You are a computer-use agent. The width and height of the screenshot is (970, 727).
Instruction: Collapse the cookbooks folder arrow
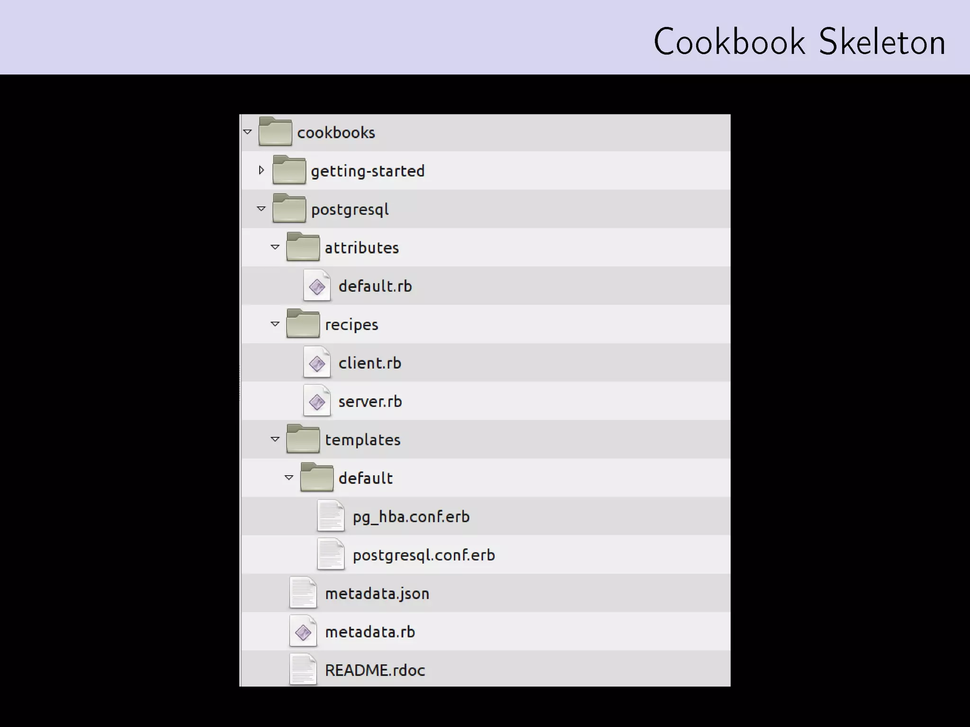click(247, 132)
